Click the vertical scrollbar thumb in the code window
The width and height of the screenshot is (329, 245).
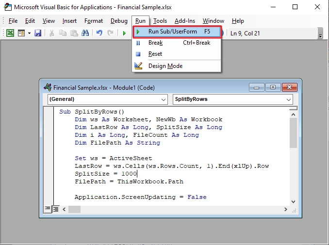pyautogui.click(x=293, y=133)
